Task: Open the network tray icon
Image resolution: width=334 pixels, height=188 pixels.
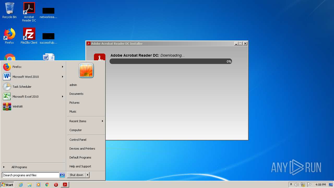Action: point(303,185)
